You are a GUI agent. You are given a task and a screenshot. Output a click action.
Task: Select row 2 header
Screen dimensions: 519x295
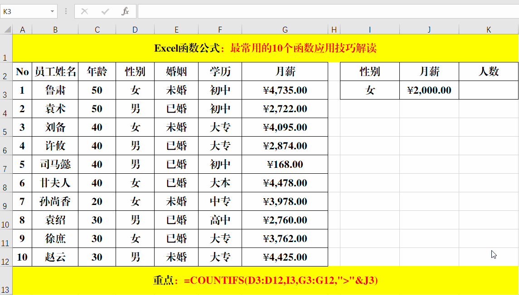tap(6, 71)
